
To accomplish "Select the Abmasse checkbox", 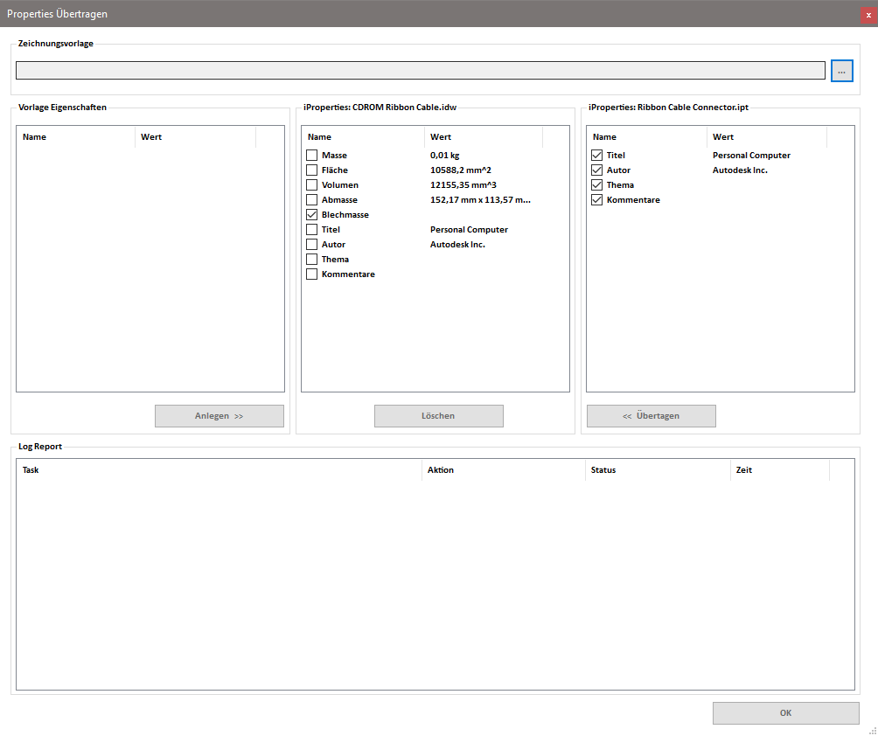I will (312, 200).
